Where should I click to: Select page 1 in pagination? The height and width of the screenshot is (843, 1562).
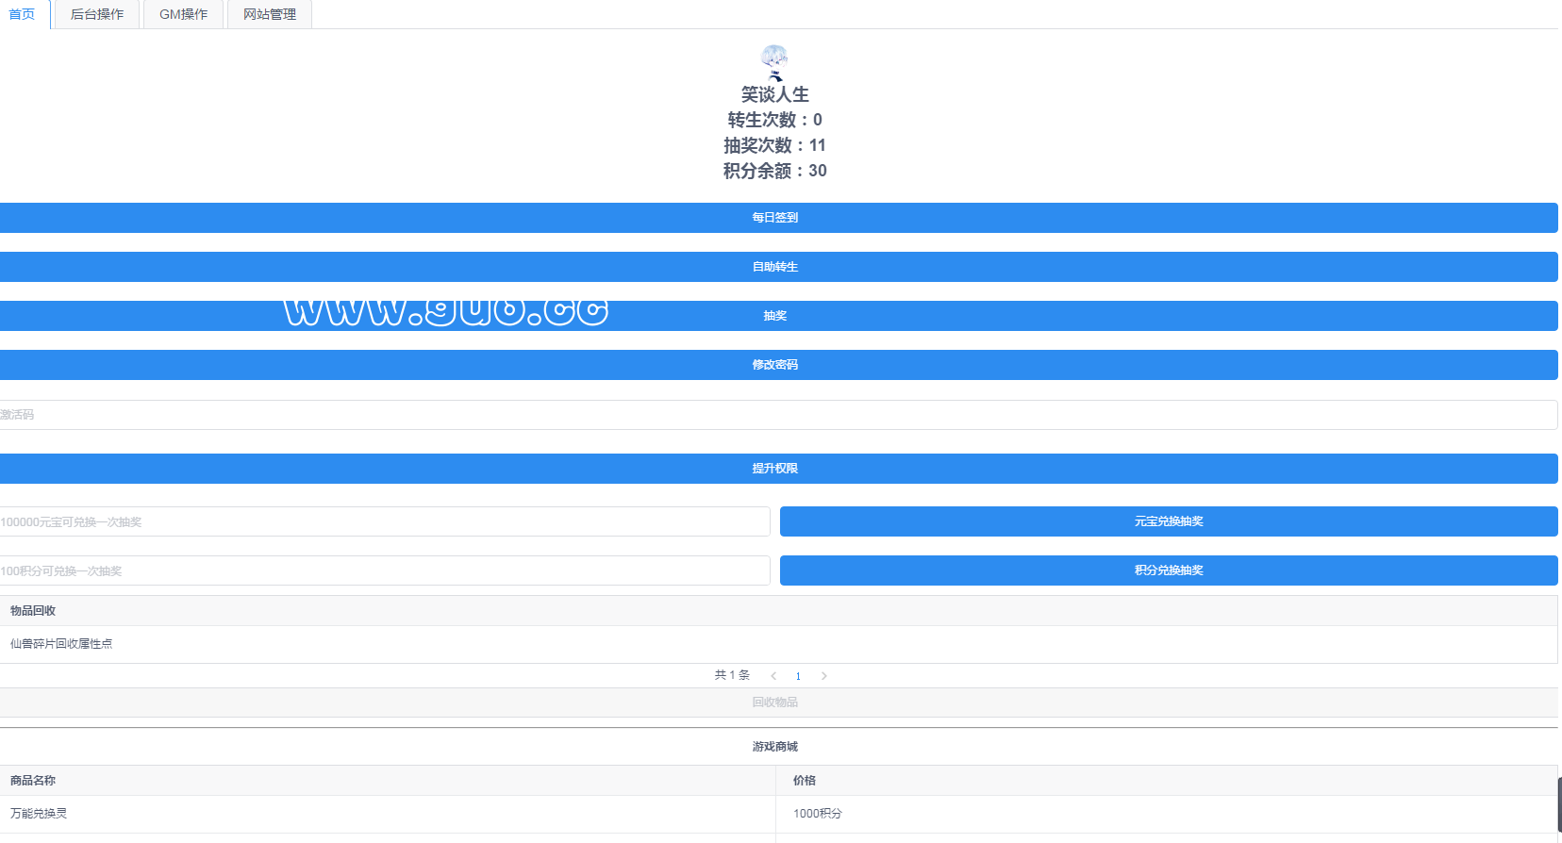(798, 676)
